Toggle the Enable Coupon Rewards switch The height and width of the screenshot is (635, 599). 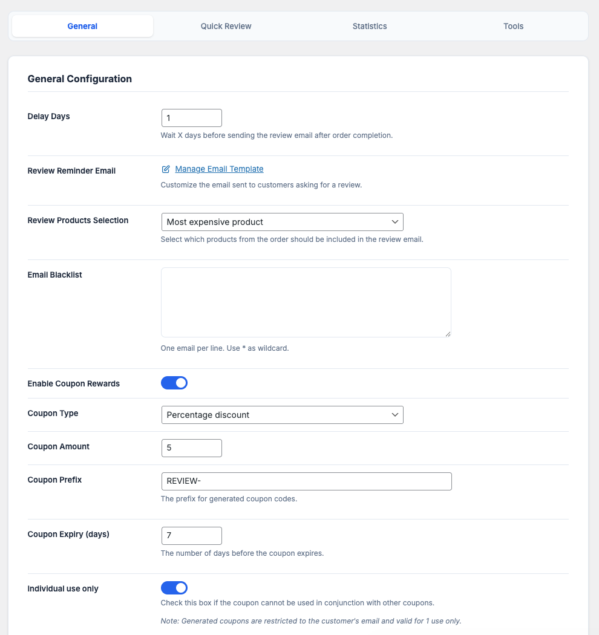pyautogui.click(x=174, y=383)
